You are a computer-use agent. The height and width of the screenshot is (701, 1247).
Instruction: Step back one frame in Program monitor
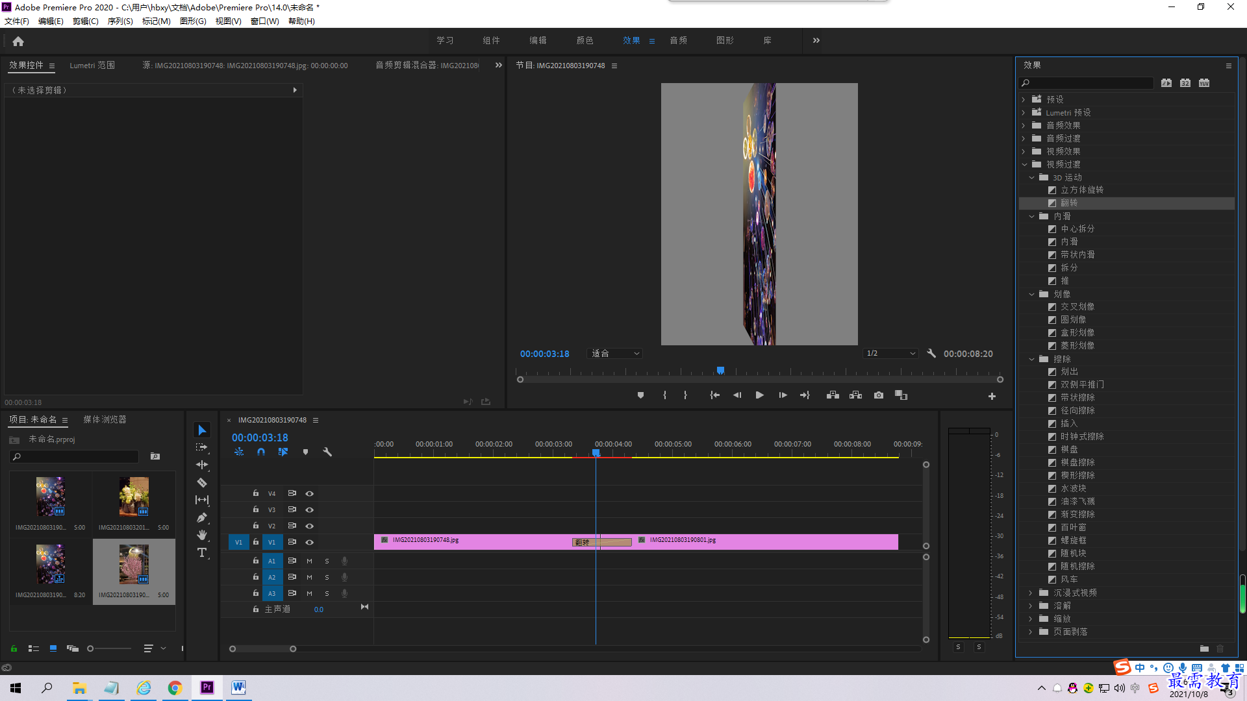[737, 395]
